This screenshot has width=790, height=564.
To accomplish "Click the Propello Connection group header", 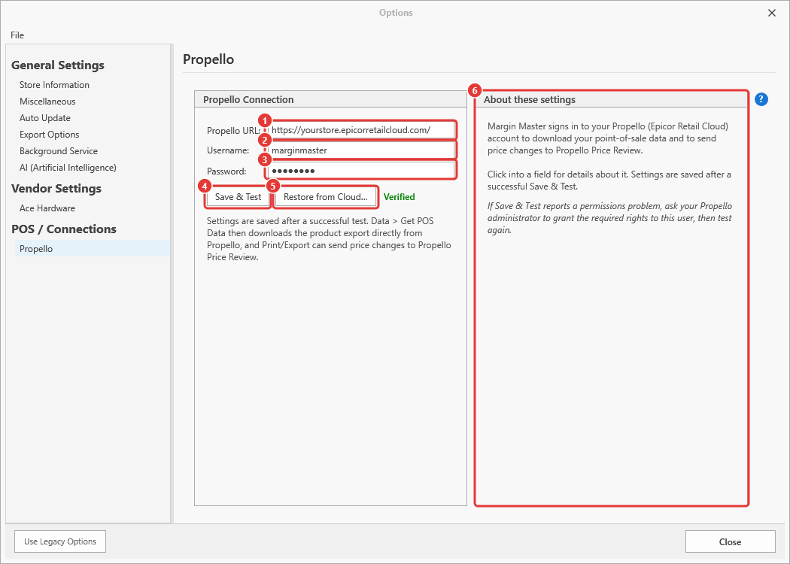I will [248, 99].
